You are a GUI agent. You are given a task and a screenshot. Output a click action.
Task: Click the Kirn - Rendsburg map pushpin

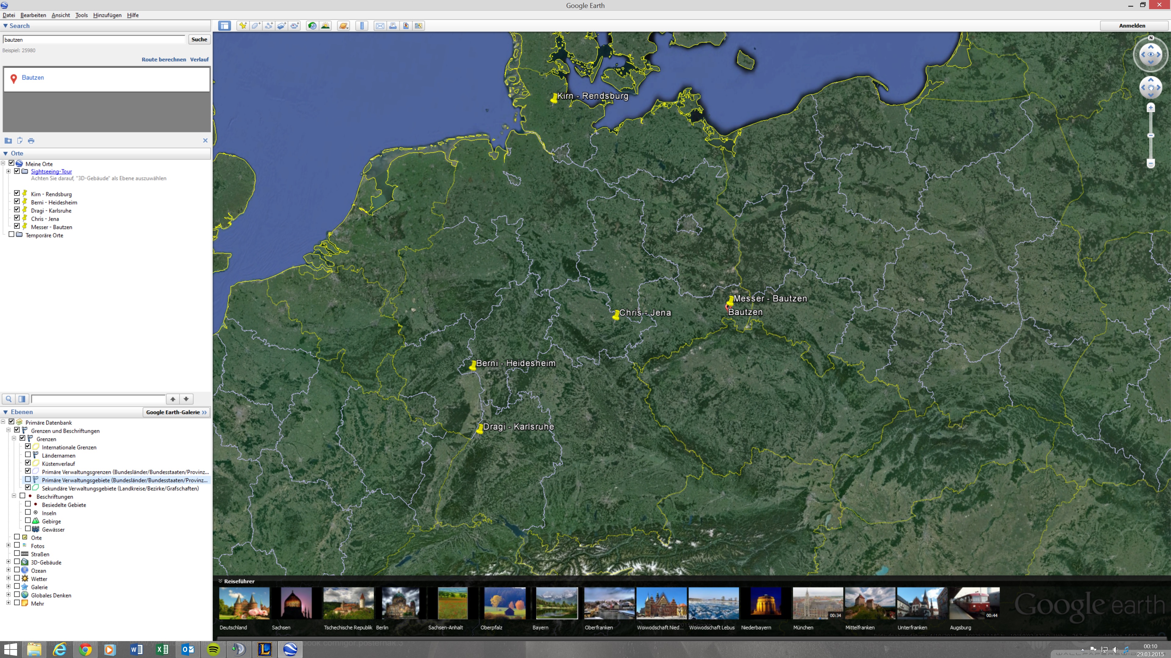pos(554,98)
